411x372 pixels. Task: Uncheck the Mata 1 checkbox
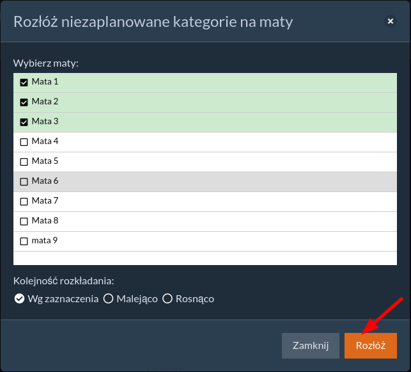click(24, 82)
